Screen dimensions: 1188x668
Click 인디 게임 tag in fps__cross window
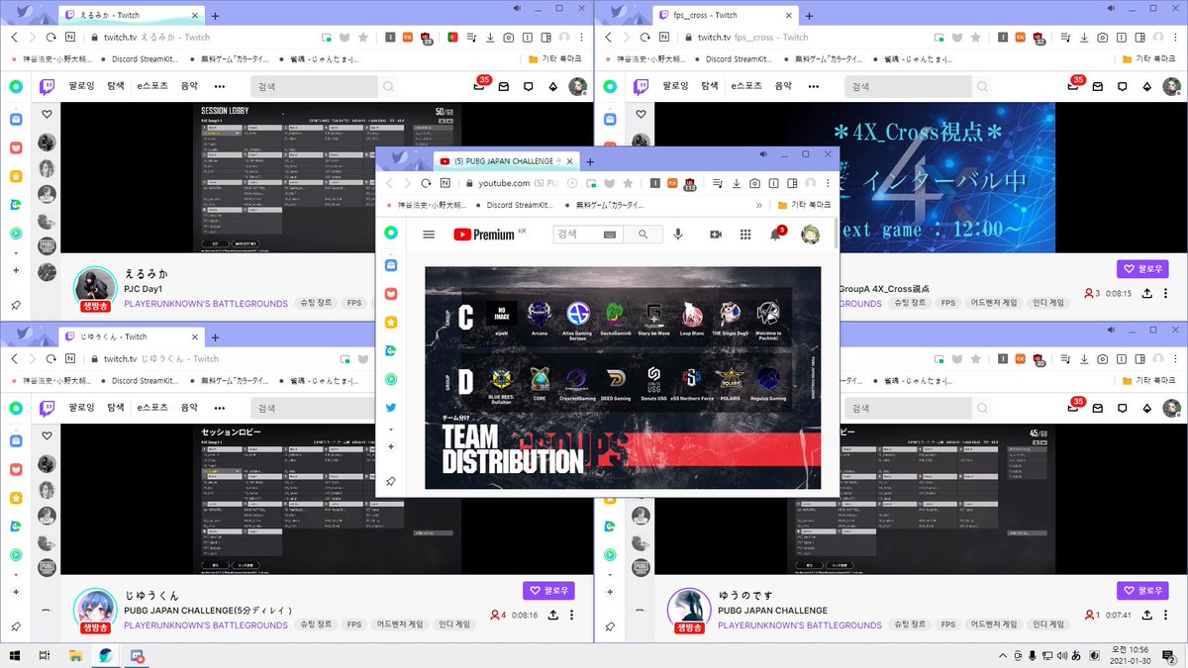click(x=1048, y=304)
